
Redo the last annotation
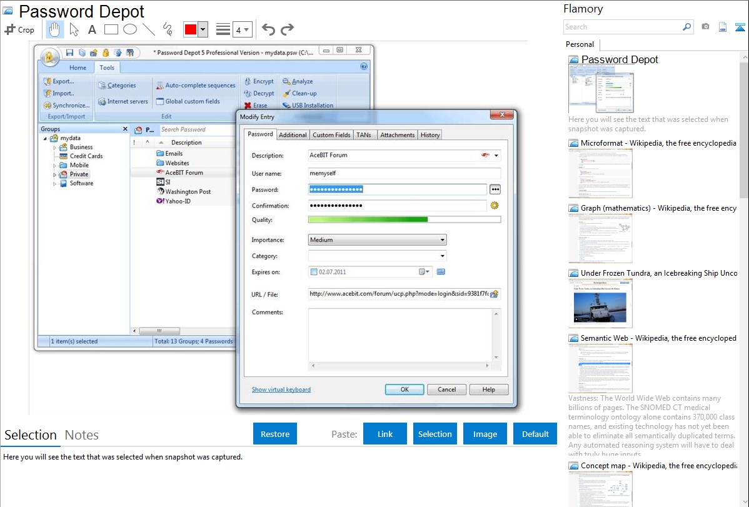287,29
